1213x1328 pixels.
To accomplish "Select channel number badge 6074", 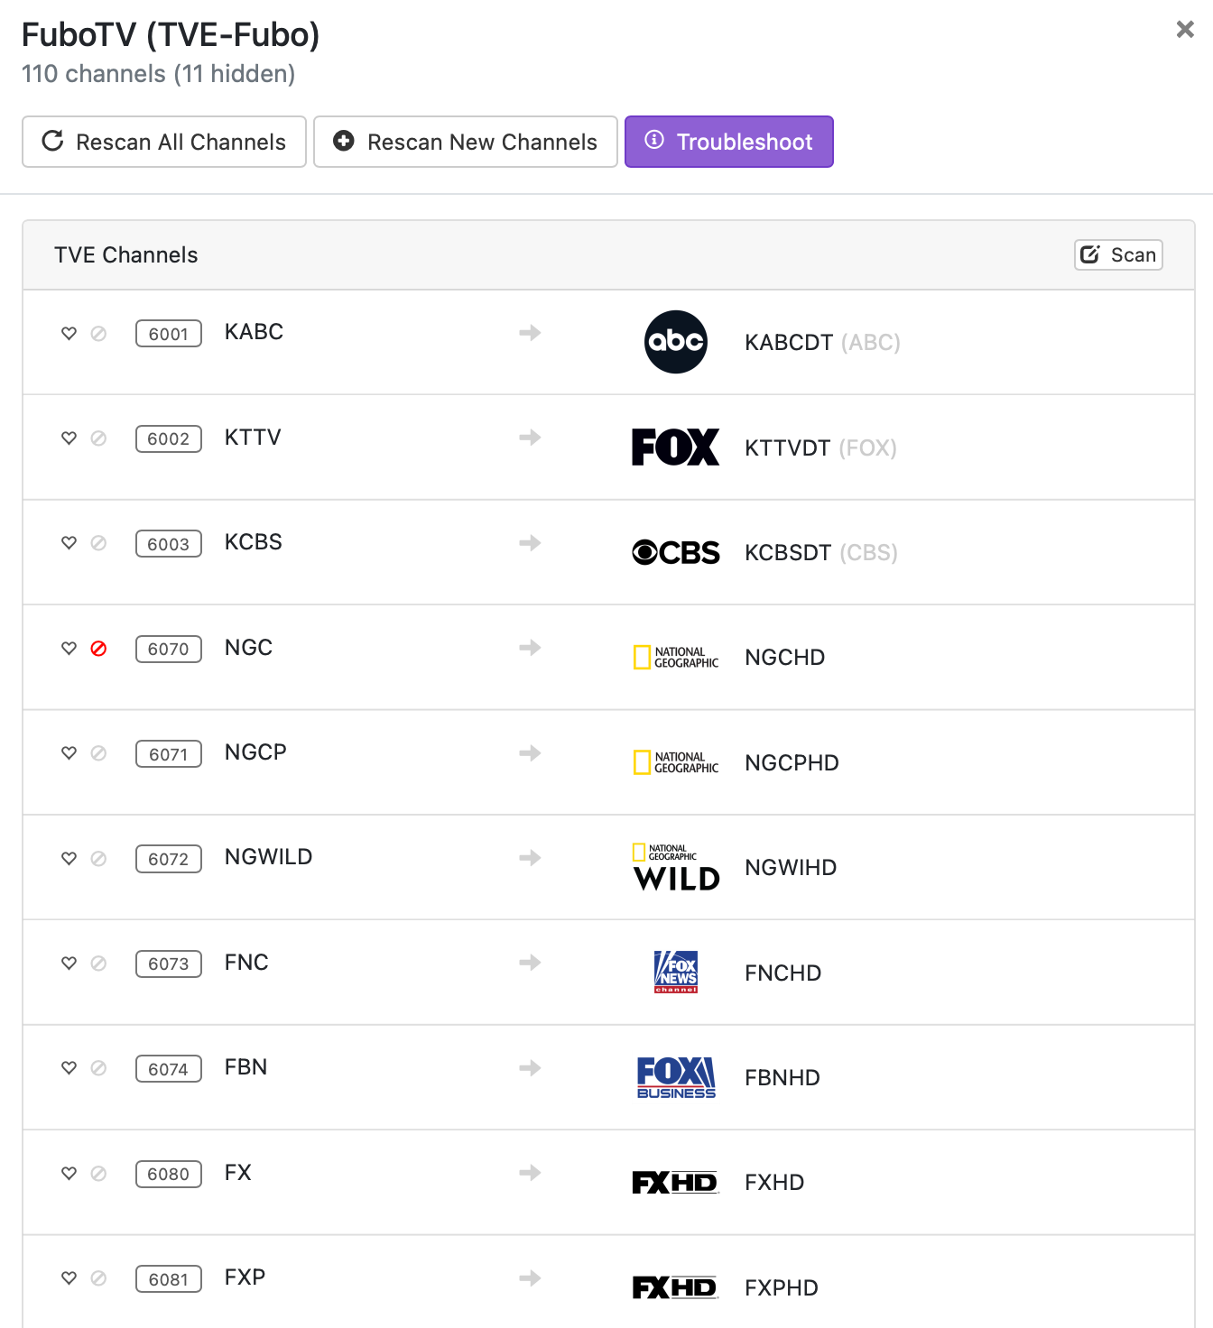I will [168, 1069].
